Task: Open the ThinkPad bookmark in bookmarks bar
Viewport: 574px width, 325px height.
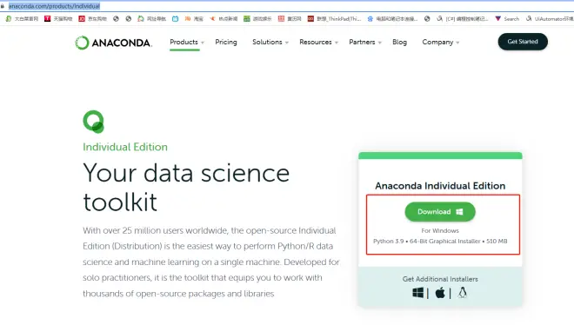Action: [x=334, y=18]
